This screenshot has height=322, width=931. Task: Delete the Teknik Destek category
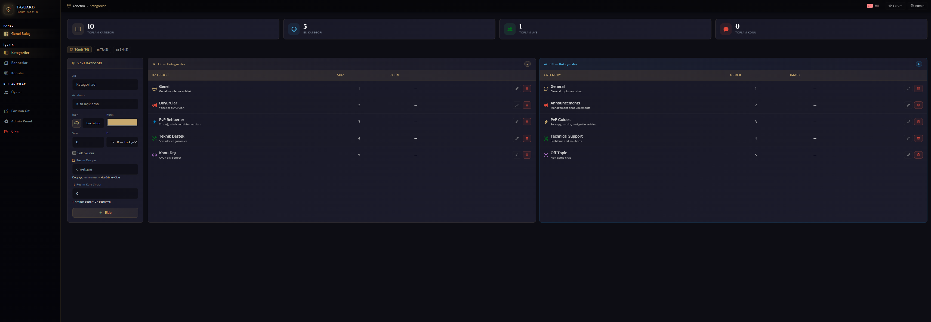click(x=527, y=138)
